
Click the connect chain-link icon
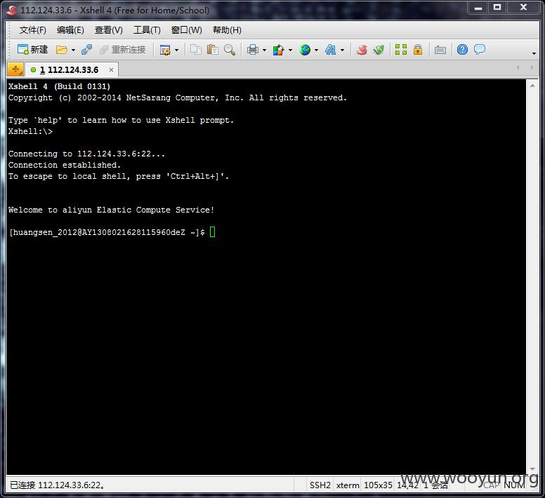pyautogui.click(x=86, y=50)
